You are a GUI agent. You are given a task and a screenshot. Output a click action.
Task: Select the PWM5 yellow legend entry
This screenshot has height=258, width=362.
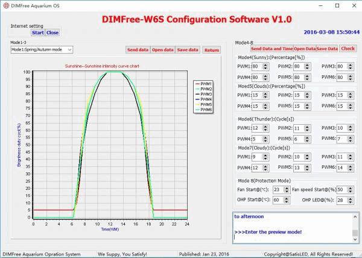point(203,104)
